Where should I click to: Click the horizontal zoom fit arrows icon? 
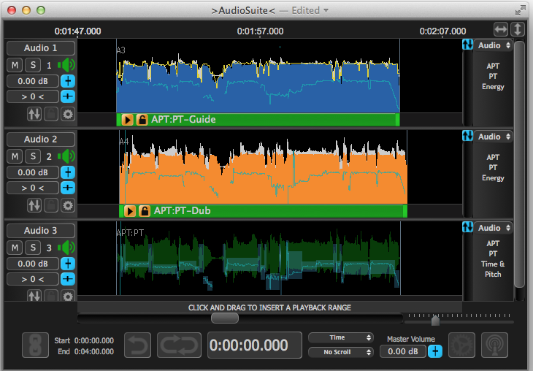(500, 29)
